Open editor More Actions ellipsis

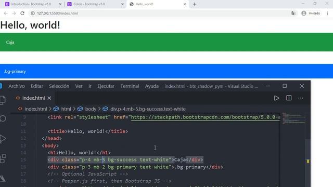[x=301, y=98]
